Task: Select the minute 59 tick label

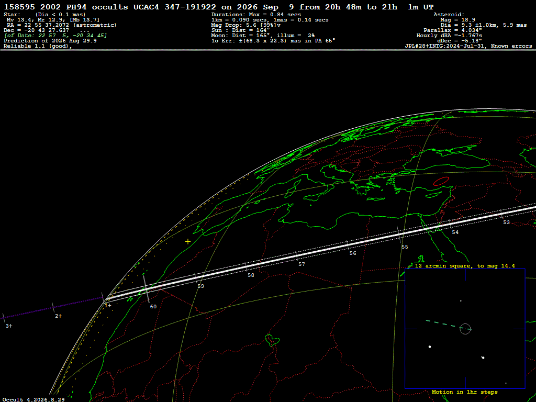Action: [x=200, y=286]
